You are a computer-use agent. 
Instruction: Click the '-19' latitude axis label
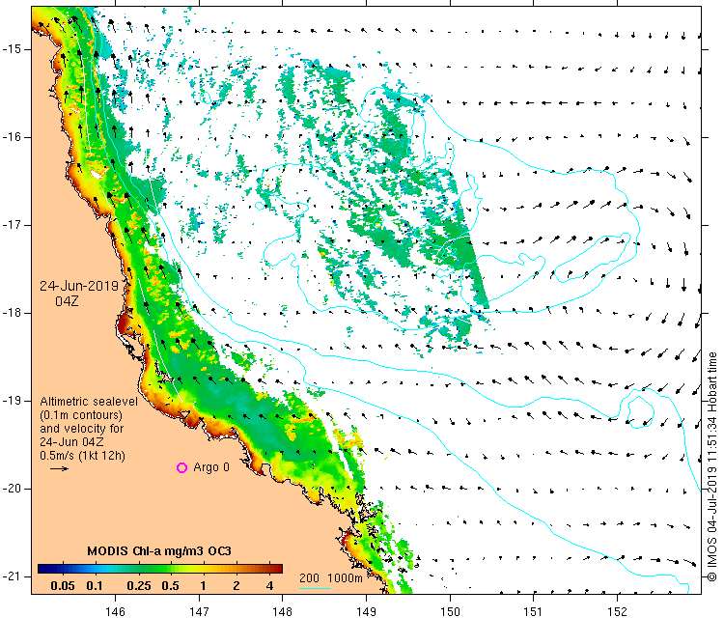click(x=11, y=401)
